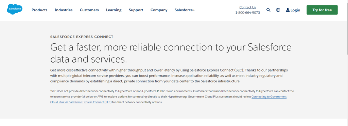The width and height of the screenshot is (348, 126).
Task: Open the Industries menu
Action: coord(64,10)
